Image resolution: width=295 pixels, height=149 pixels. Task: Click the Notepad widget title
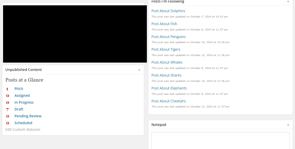click(x=159, y=125)
